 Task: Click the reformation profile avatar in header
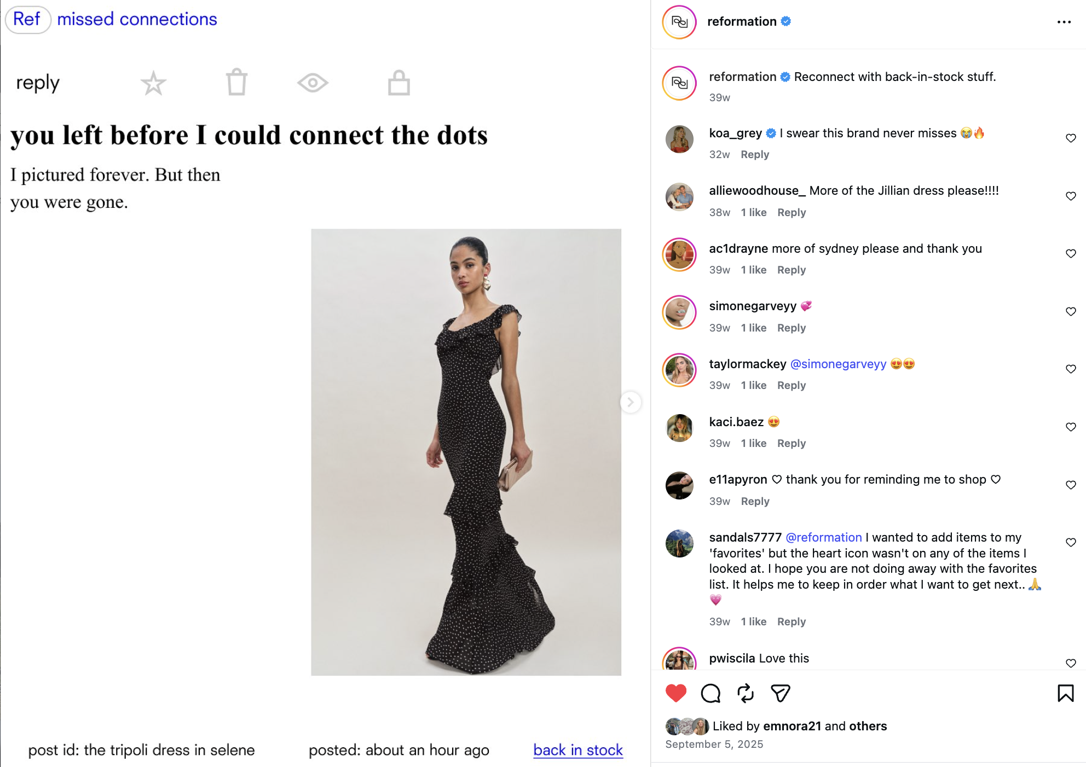[x=679, y=22]
